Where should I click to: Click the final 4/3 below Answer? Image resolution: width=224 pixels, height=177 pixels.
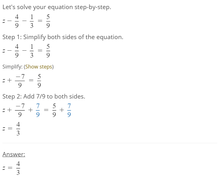[x=18, y=168]
